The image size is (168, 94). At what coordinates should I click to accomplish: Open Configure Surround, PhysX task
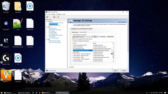point(55,26)
